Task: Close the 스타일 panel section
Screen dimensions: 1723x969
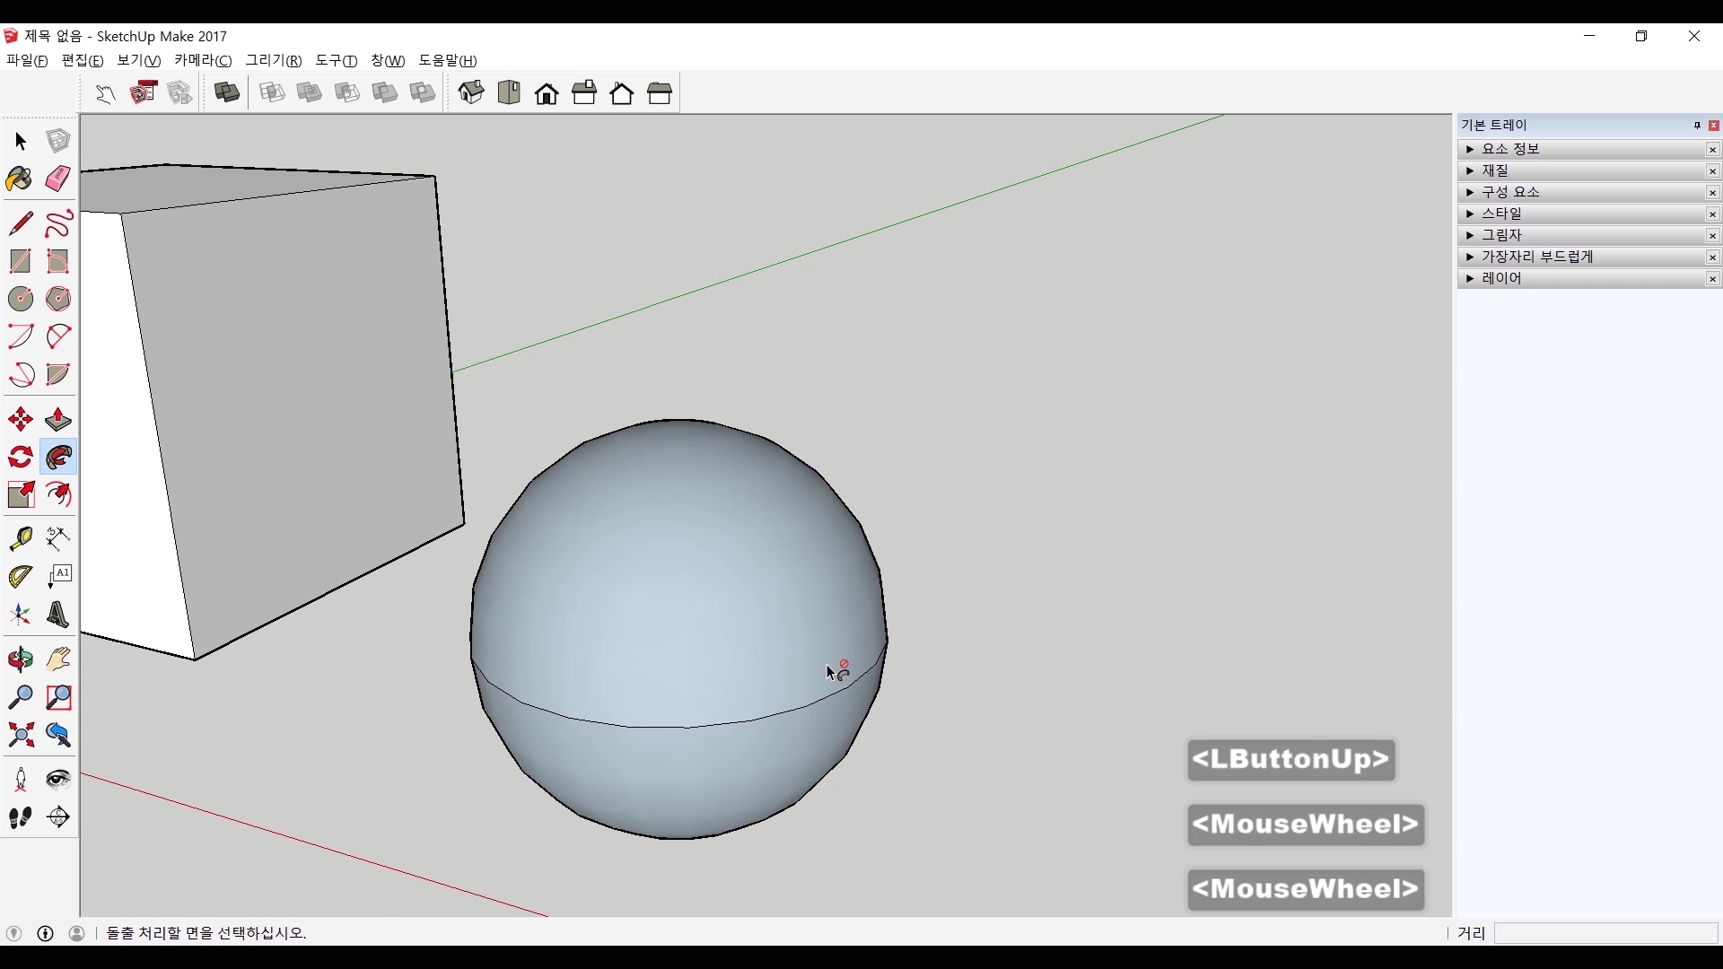Action: (1713, 214)
